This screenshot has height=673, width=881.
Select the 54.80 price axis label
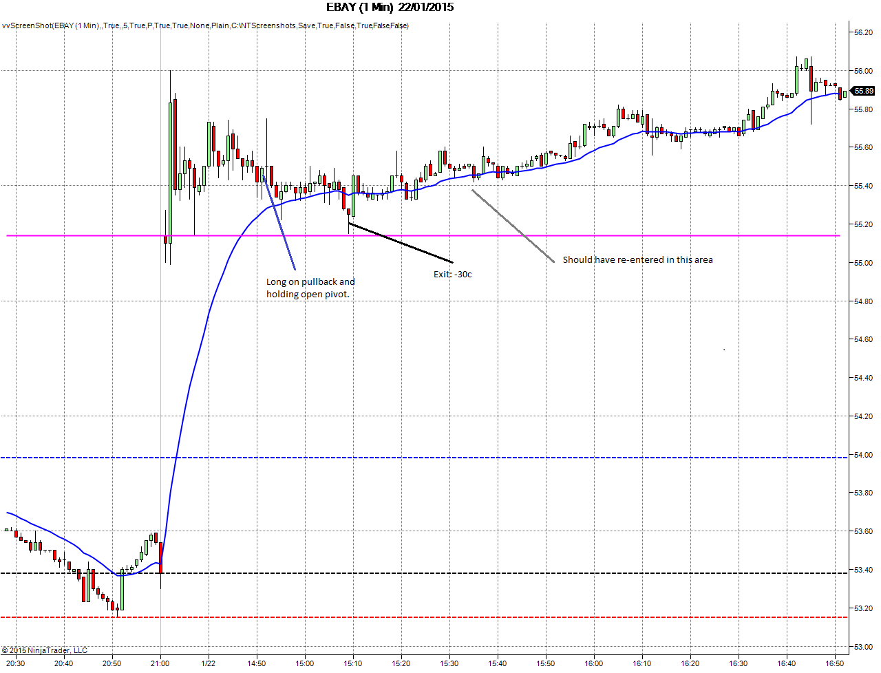tap(863, 301)
